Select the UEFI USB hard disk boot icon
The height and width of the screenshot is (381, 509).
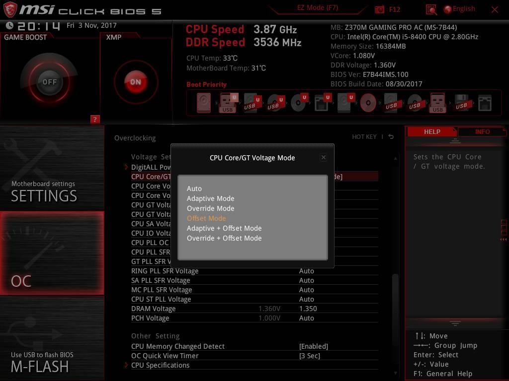pyautogui.click(x=252, y=103)
